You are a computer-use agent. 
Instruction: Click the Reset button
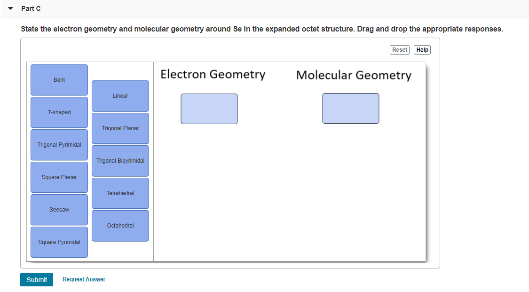(399, 49)
